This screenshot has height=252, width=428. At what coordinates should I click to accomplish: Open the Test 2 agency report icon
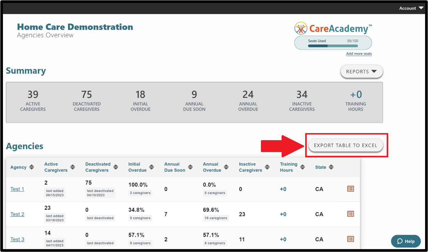click(350, 214)
